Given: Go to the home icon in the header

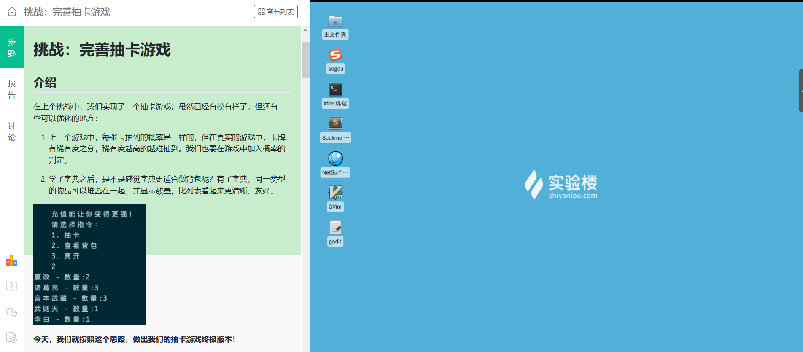Looking at the screenshot, I should [12, 12].
